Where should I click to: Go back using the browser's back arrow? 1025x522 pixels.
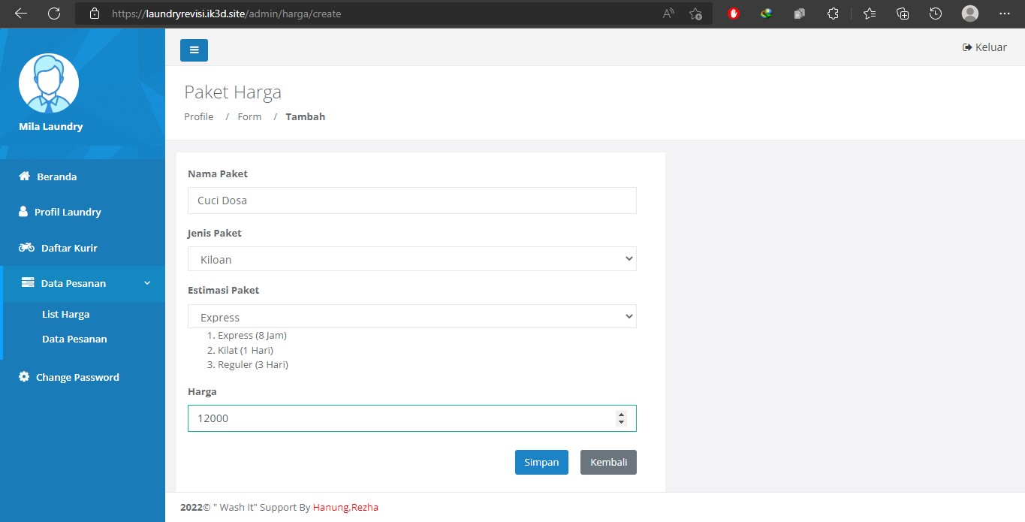20,14
